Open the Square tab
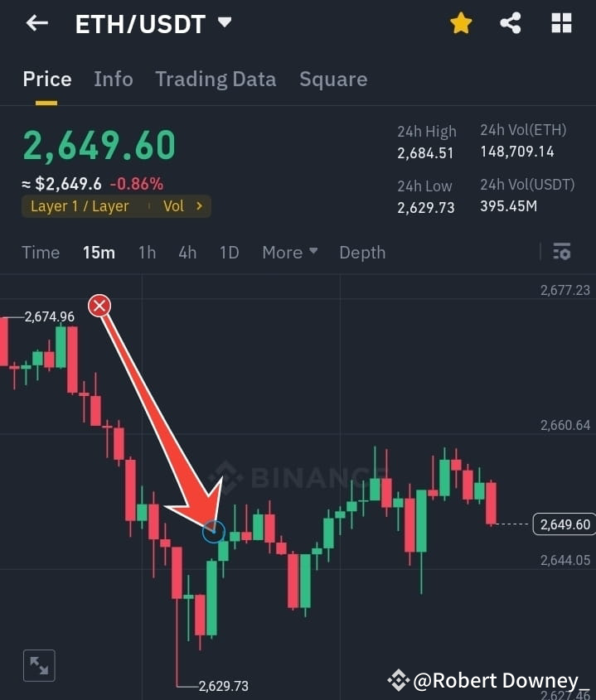The width and height of the screenshot is (596, 700). click(333, 80)
